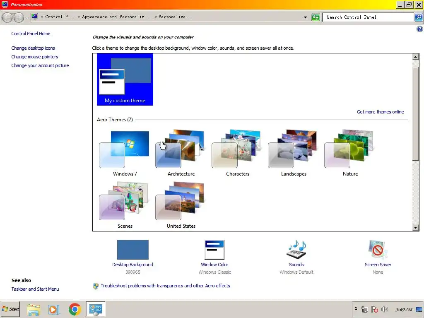Click the volume speaker tray icon

[384, 309]
